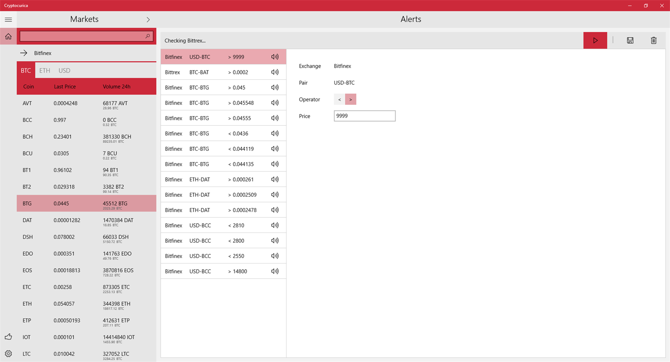Click the search magnifier icon
This screenshot has width=670, height=362.
[148, 36]
